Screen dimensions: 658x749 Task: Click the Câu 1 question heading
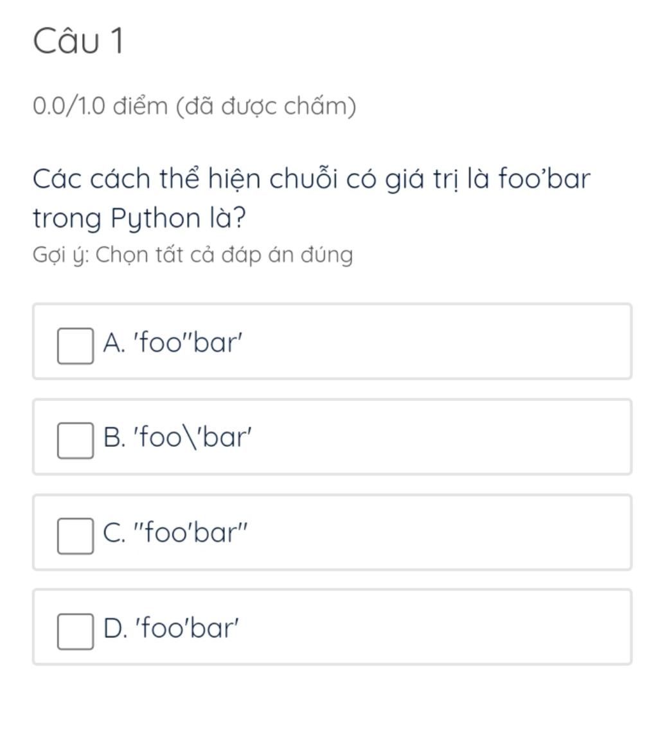click(x=78, y=41)
